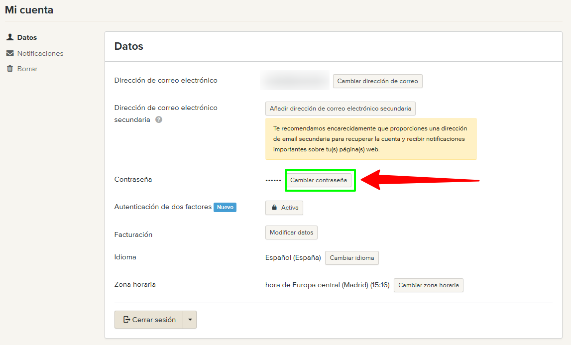Open the Datos sidebar section
571x345 pixels.
pyautogui.click(x=27, y=37)
